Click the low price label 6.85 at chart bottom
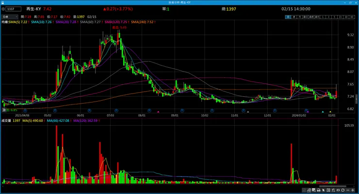Screen dimensions: 359x194 point(12,110)
